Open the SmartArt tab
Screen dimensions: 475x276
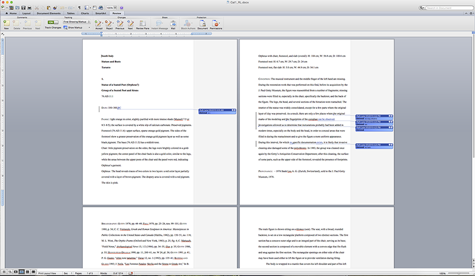(101, 13)
